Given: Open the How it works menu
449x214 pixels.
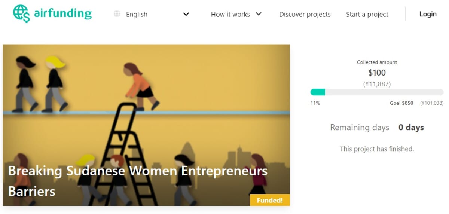Looking at the screenshot, I should pyautogui.click(x=230, y=15).
